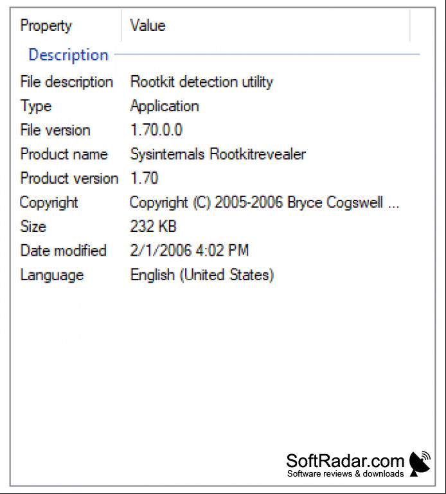446x494 pixels.
Task: Select the Date modified property label
Action: tap(64, 251)
